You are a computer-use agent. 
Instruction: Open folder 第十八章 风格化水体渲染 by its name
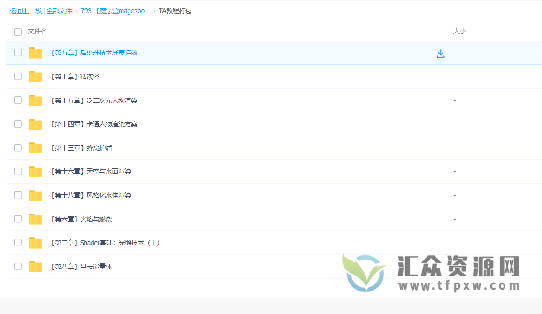[x=91, y=195]
